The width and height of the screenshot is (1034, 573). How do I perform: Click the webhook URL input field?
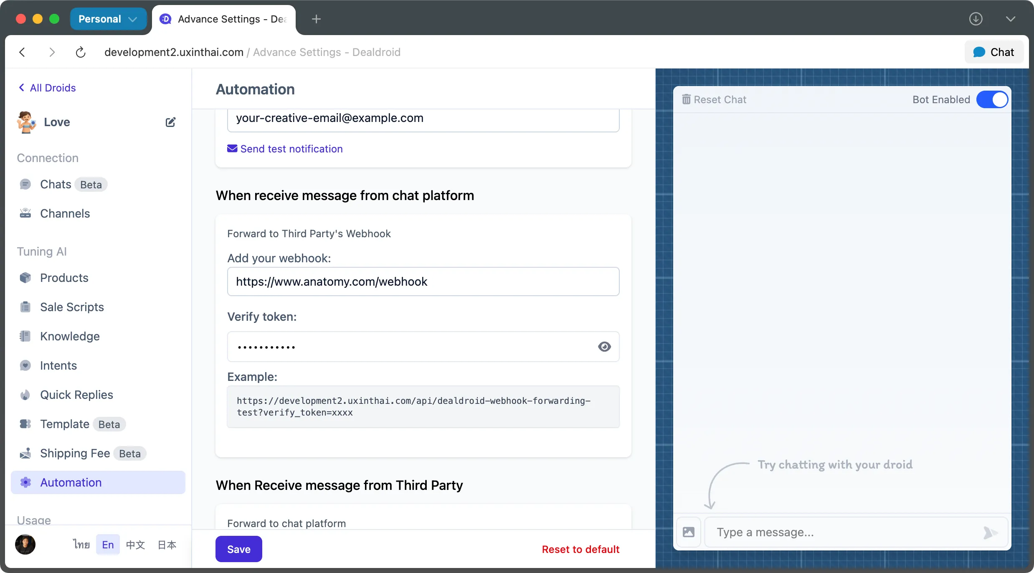point(423,281)
